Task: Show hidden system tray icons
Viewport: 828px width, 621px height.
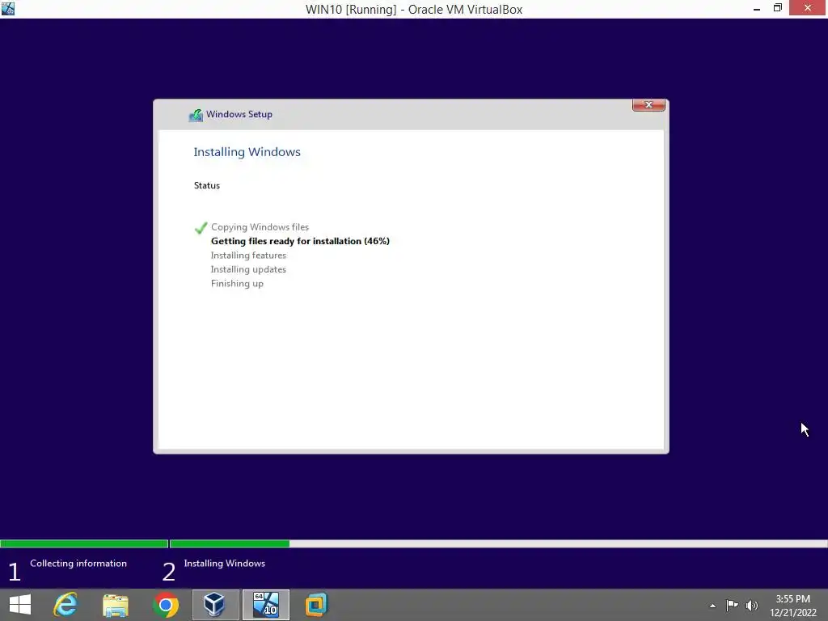Action: 712,606
